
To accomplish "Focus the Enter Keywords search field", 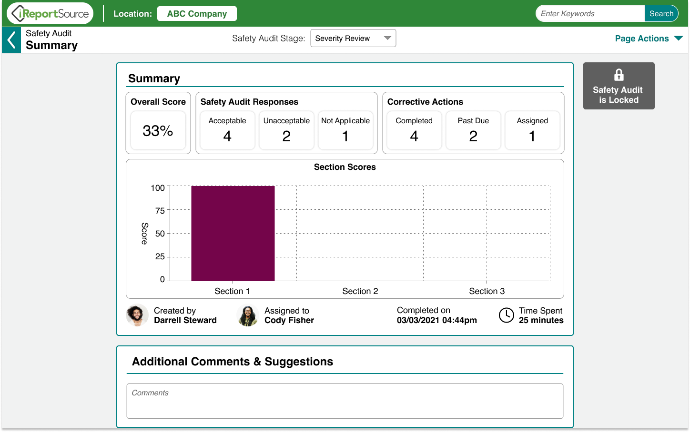I will point(590,13).
